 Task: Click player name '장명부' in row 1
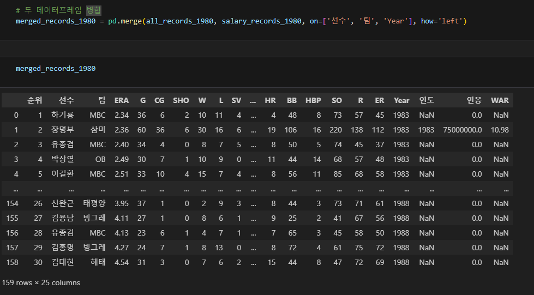pyautogui.click(x=62, y=130)
